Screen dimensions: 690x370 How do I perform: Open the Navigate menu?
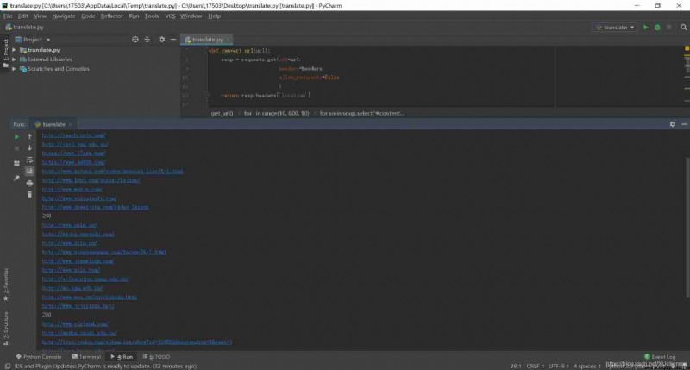pyautogui.click(x=64, y=16)
